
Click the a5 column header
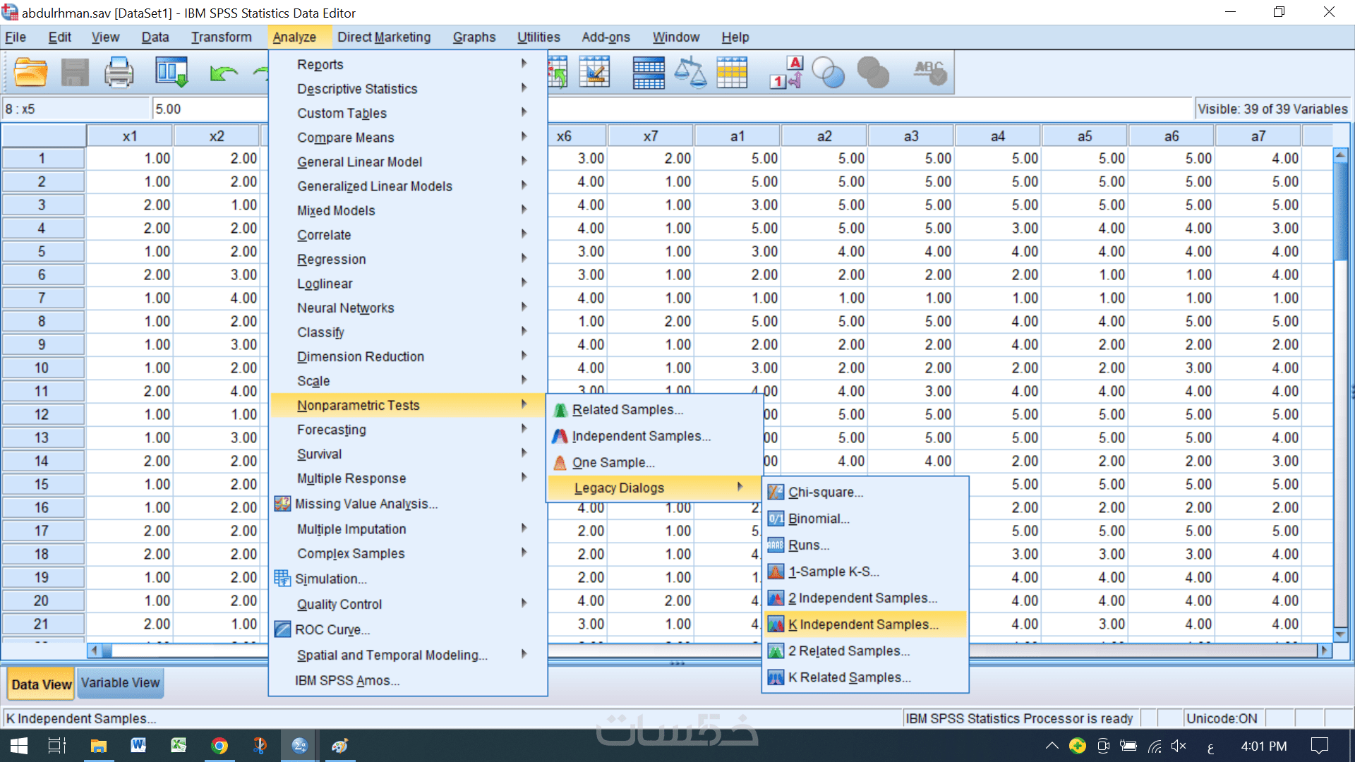pos(1084,136)
